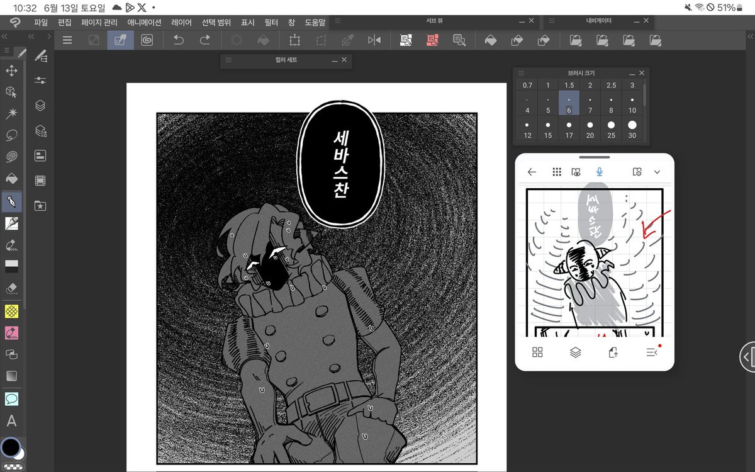The width and height of the screenshot is (755, 472).
Task: Open notes share page button
Action: 613,352
